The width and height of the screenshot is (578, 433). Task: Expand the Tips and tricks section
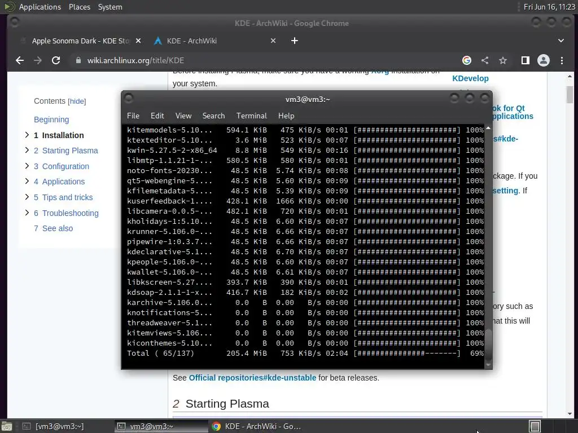(27, 197)
